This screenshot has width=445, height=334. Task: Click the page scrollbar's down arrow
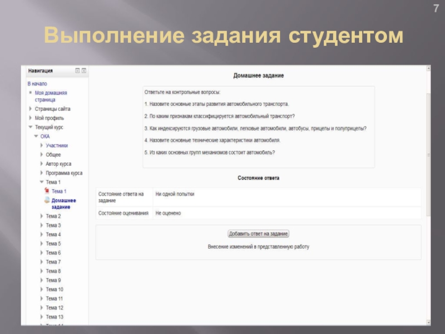coord(428,321)
